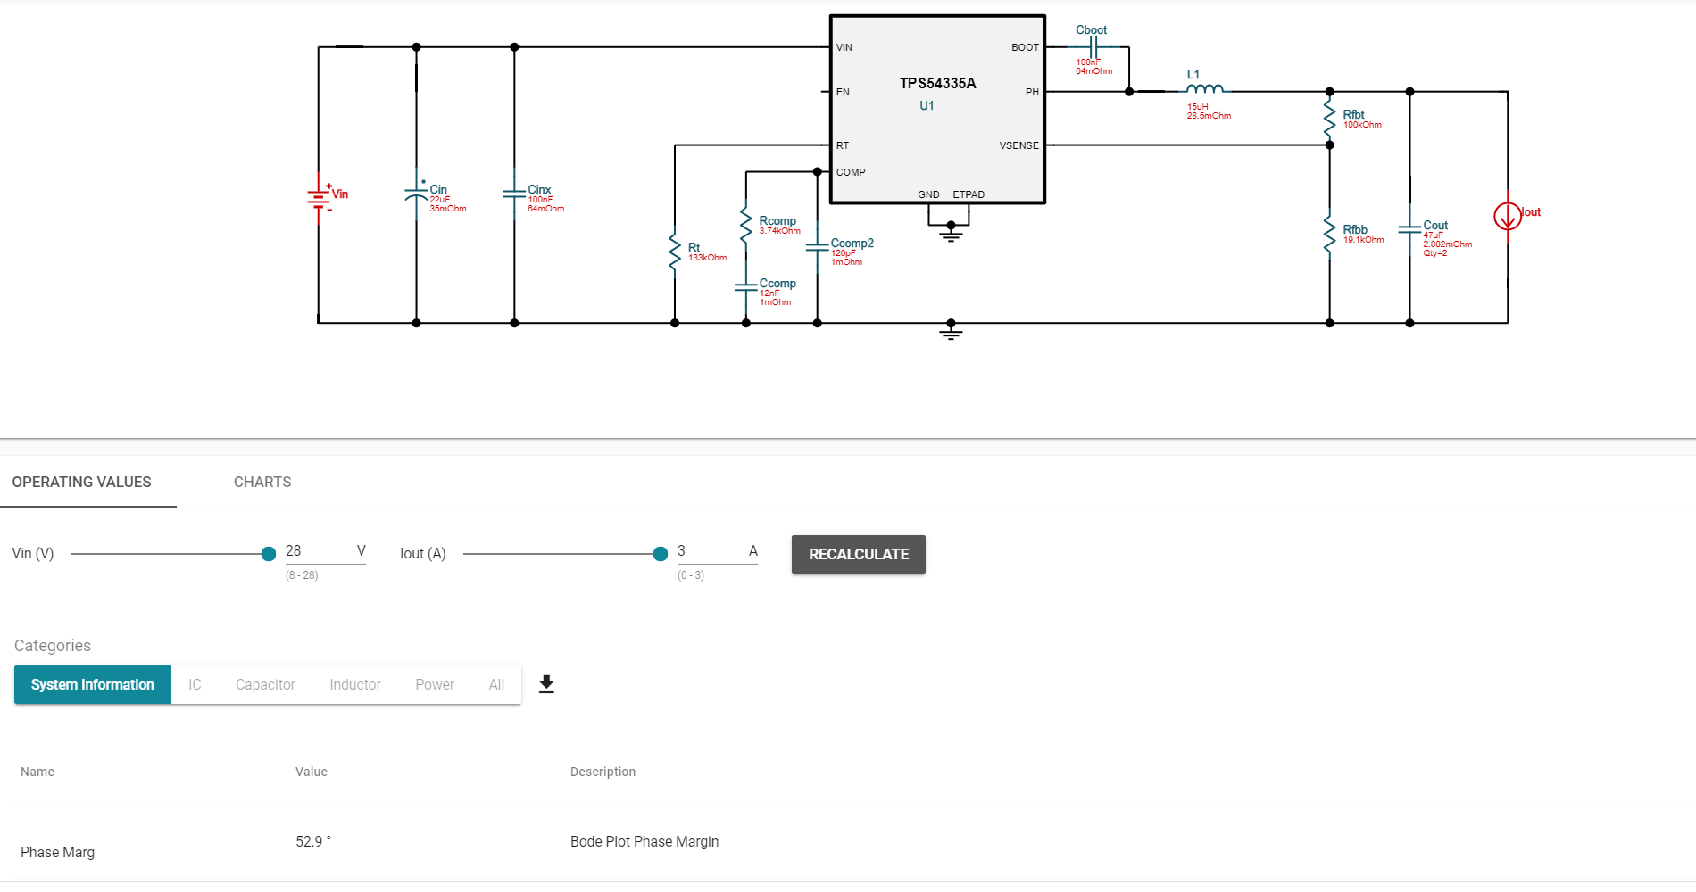Screen dimensions: 1696x892
Task: Click the TPS54335A IC block
Action: click(937, 109)
